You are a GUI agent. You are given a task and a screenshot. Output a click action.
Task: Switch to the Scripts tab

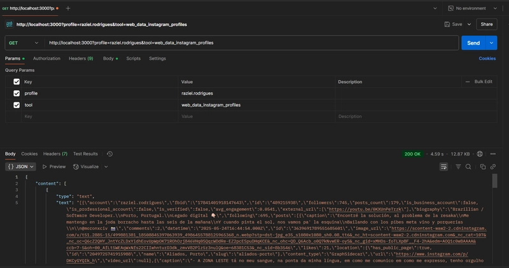pos(134,58)
